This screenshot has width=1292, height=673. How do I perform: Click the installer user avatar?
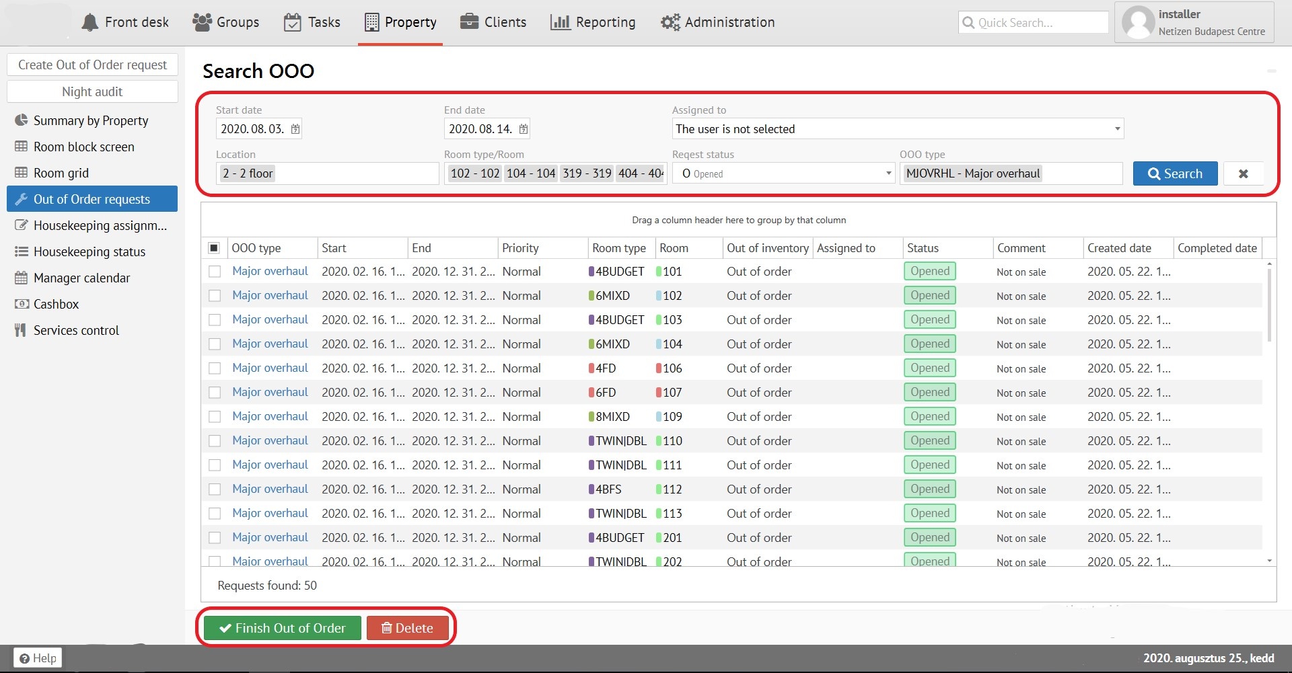[1139, 22]
